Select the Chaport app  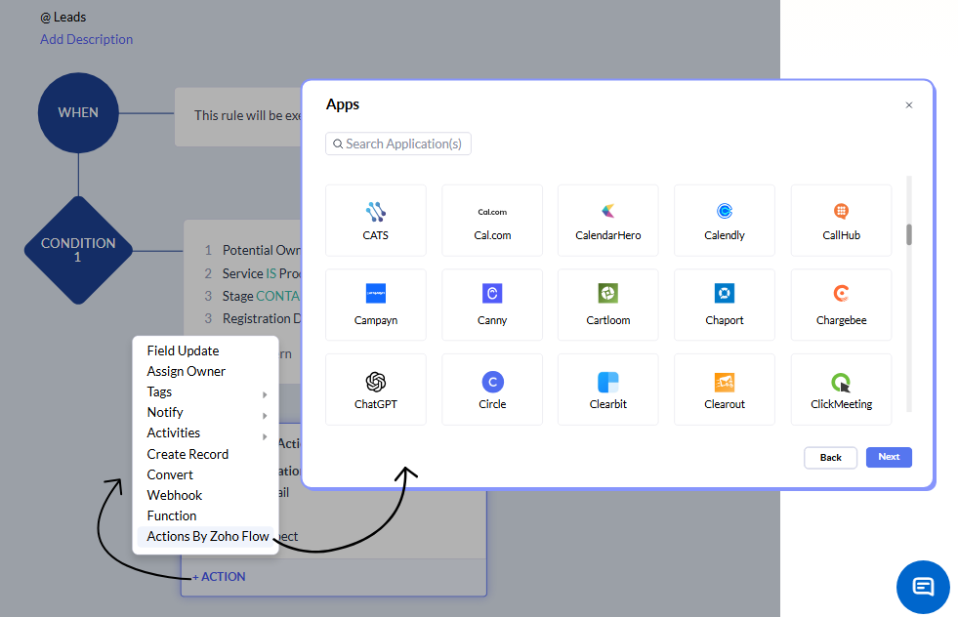(725, 305)
